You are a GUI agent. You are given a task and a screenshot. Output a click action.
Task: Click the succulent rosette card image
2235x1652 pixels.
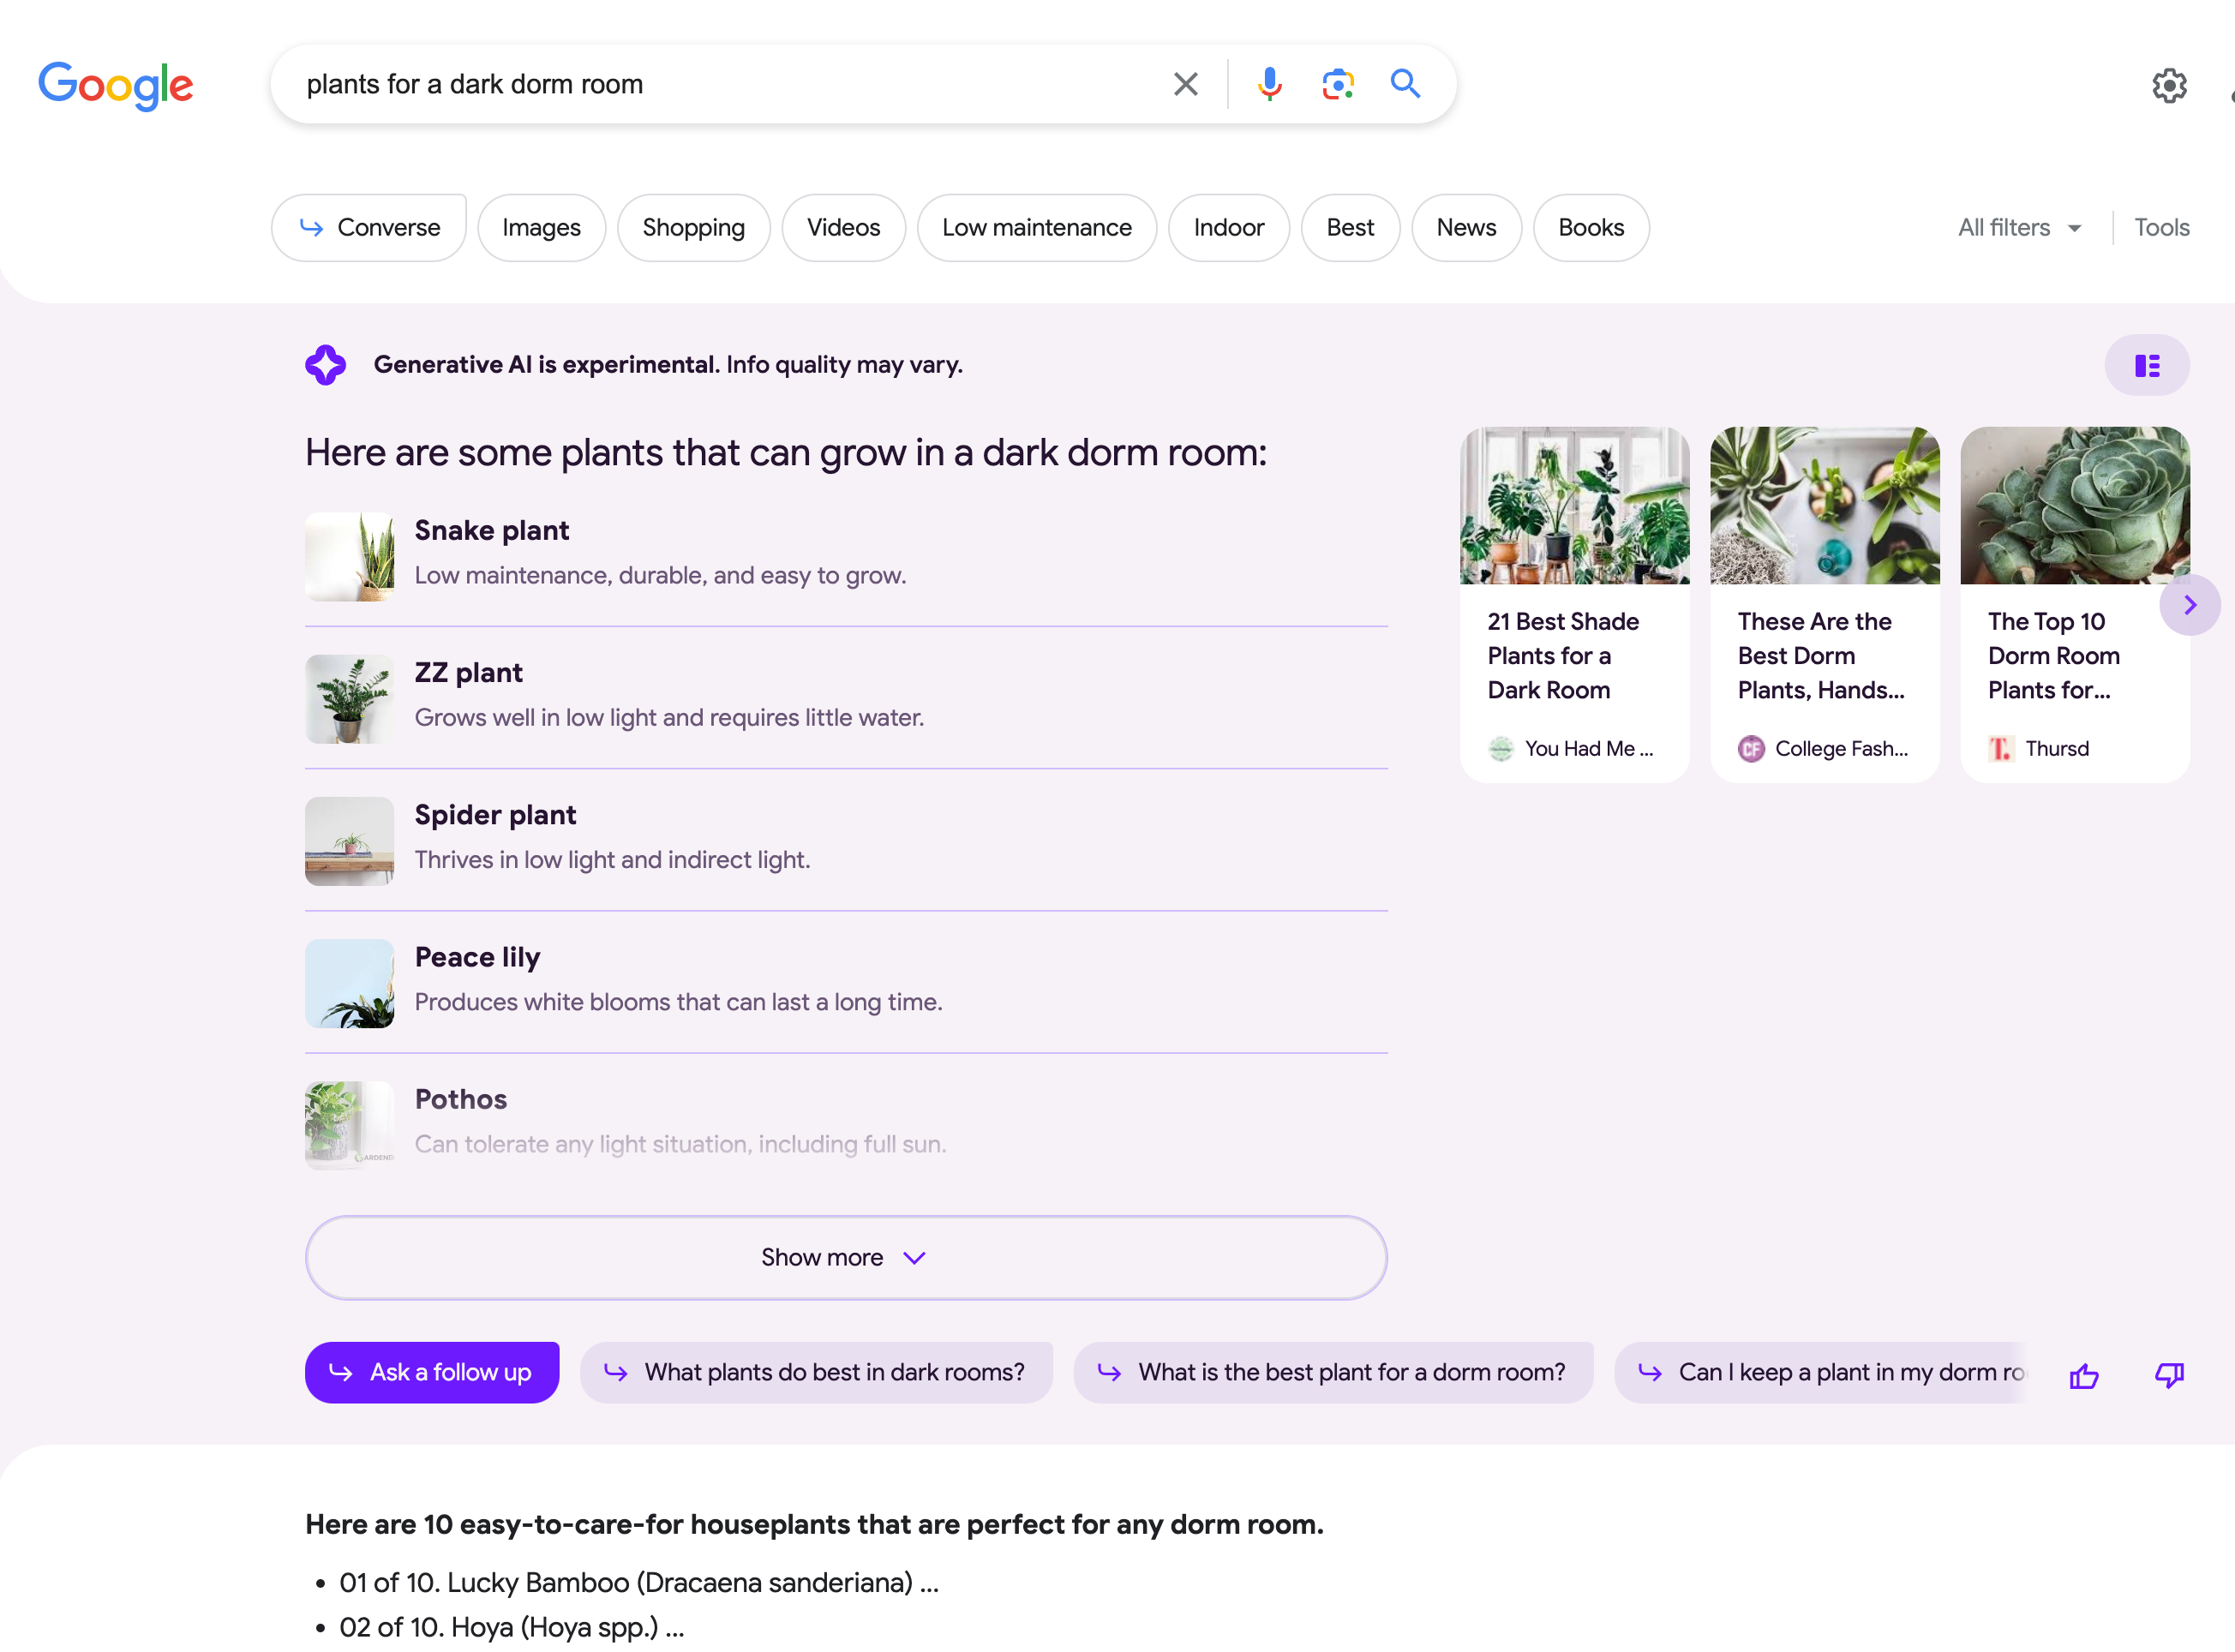pos(2074,505)
